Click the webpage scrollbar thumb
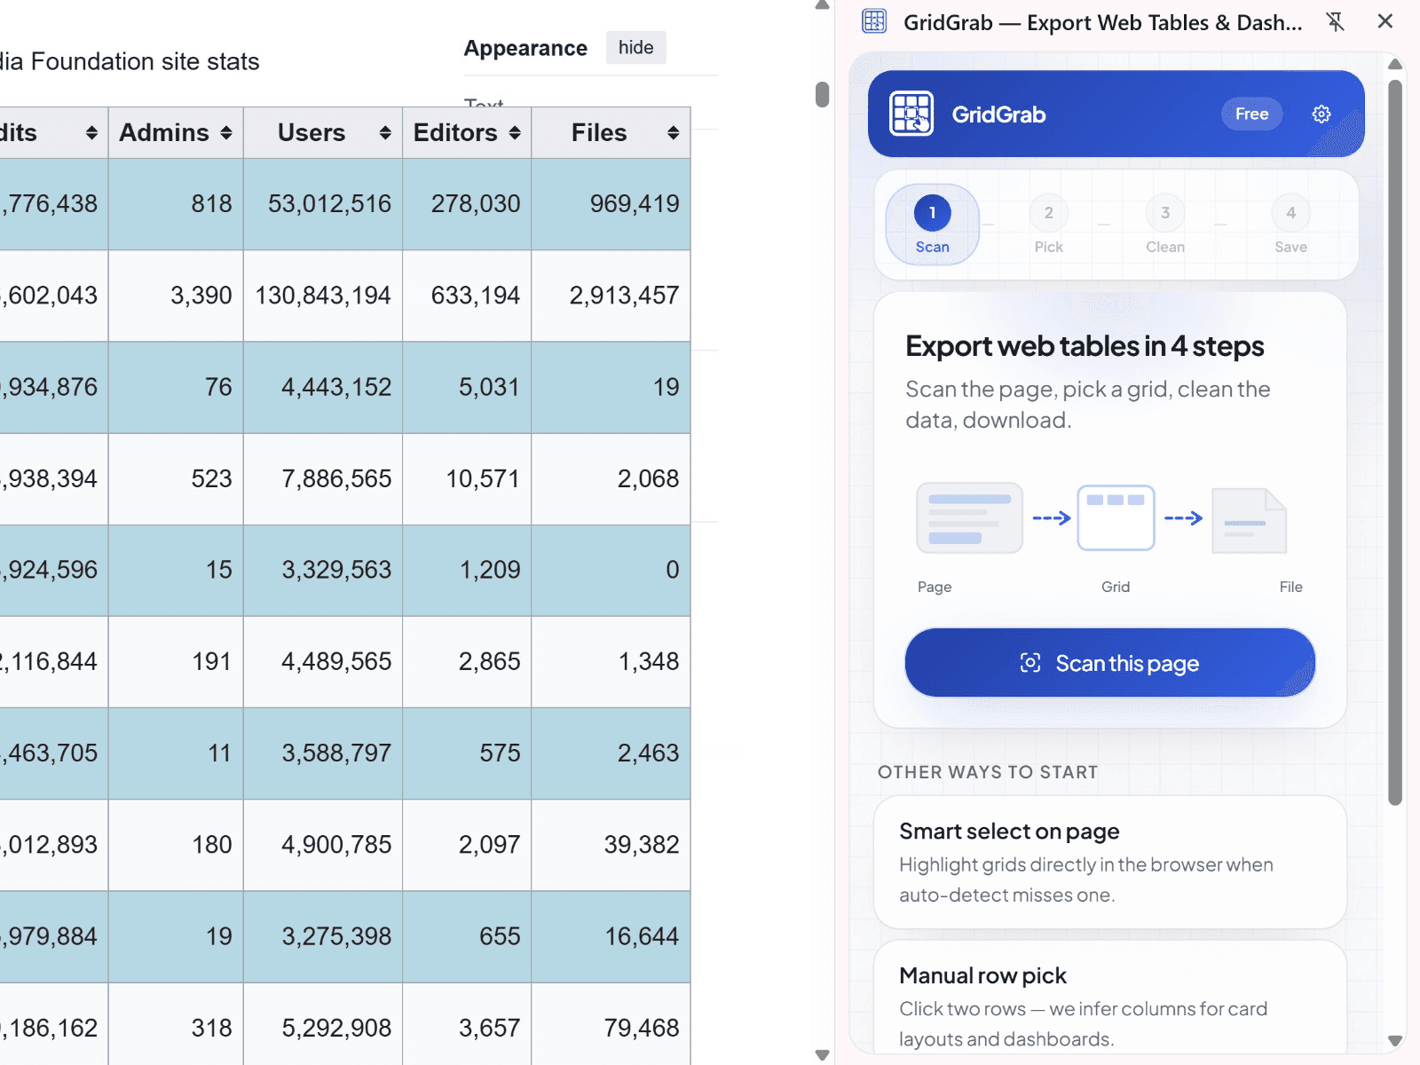The image size is (1420, 1065). pyautogui.click(x=823, y=95)
